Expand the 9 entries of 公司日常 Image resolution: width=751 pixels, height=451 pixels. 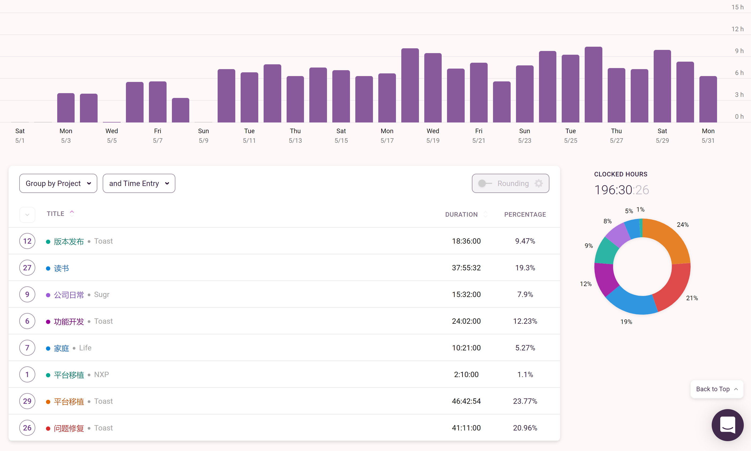click(x=27, y=295)
